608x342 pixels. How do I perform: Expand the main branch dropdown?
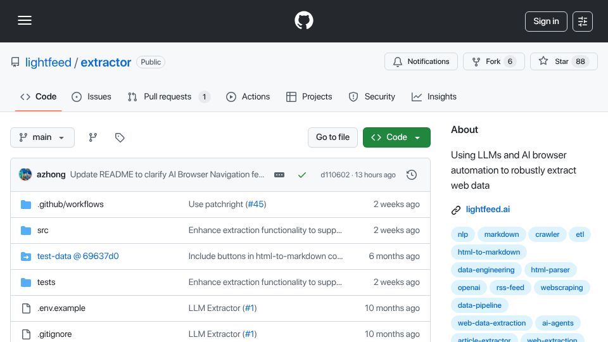[42, 137]
